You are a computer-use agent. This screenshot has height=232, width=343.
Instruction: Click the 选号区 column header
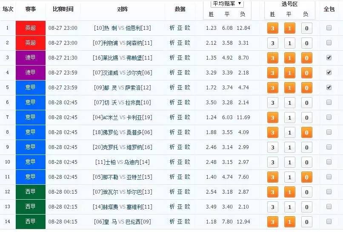(289, 4)
